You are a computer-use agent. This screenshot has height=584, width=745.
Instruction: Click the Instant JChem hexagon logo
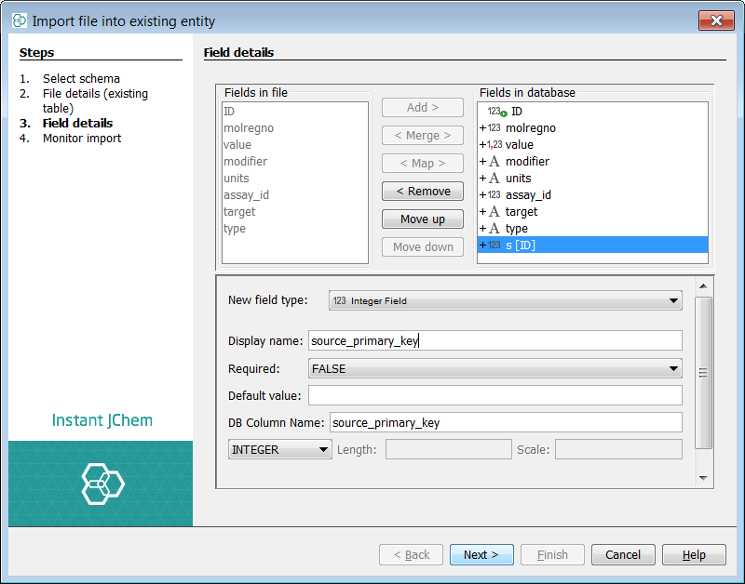tap(102, 483)
